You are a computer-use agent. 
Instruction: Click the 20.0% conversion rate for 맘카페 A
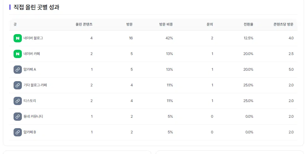pos(248,70)
